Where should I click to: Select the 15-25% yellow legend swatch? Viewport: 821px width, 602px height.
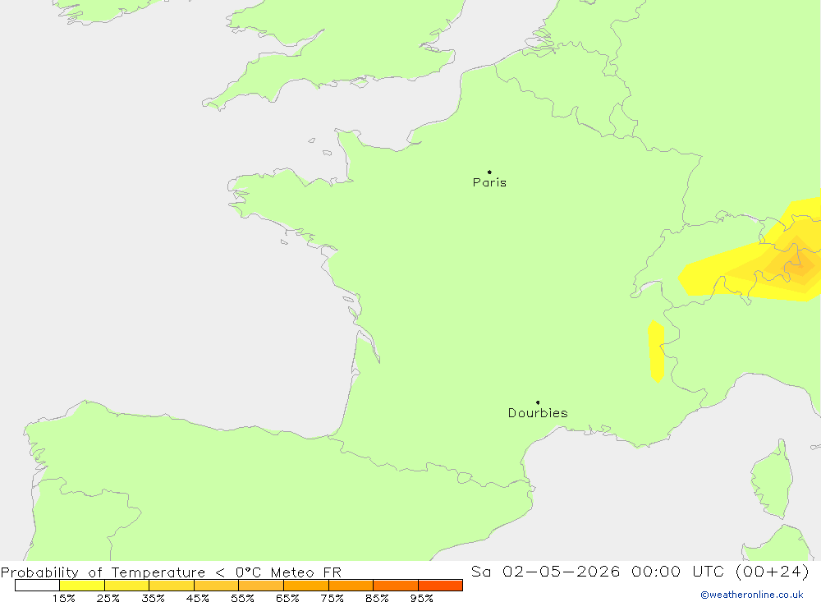82,586
